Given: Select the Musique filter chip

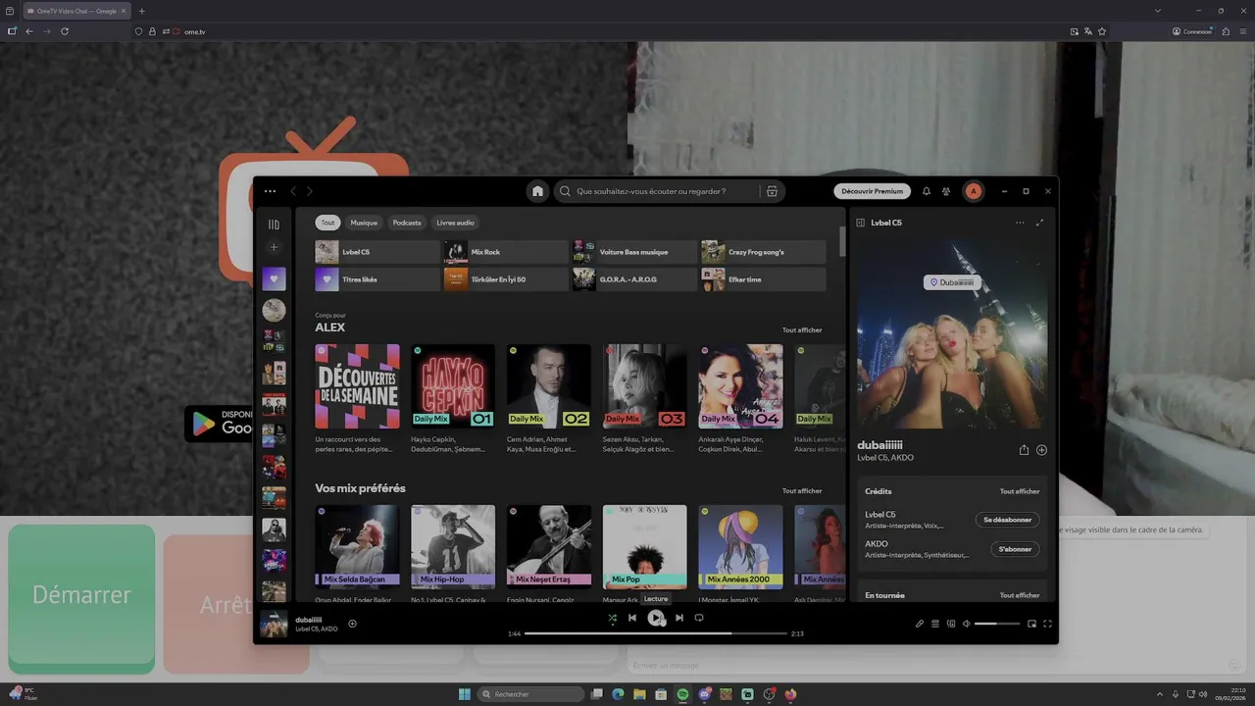Looking at the screenshot, I should [364, 223].
